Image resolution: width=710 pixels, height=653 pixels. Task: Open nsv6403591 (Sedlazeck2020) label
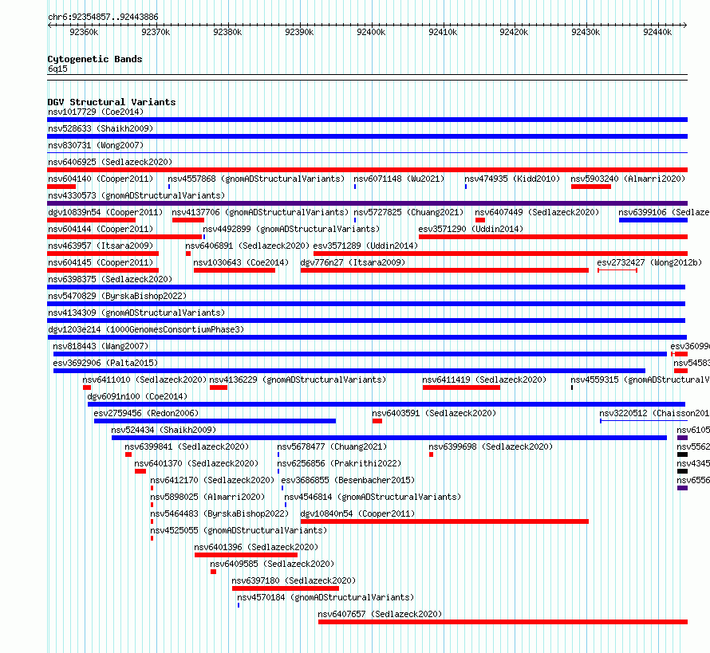434,413
